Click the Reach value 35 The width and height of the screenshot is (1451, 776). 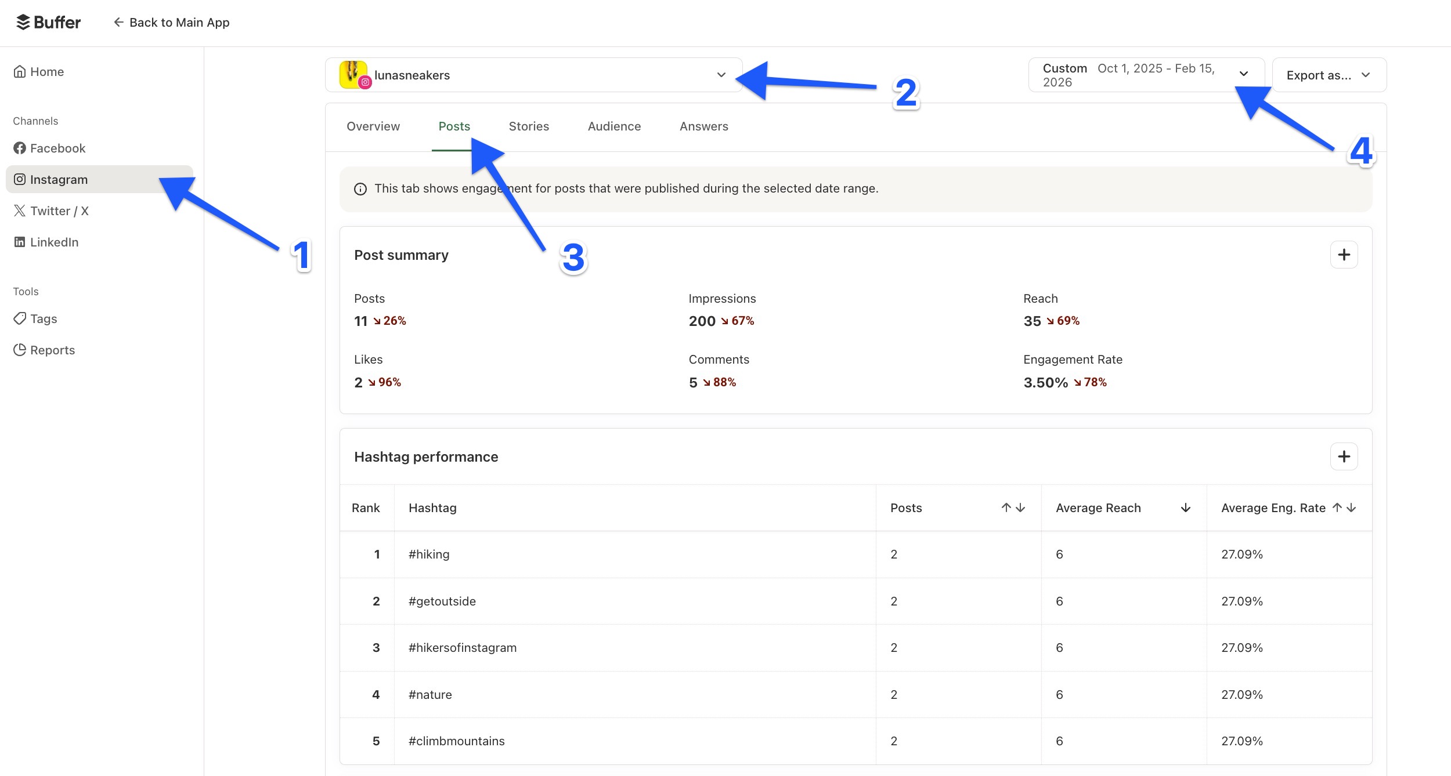pos(1032,321)
